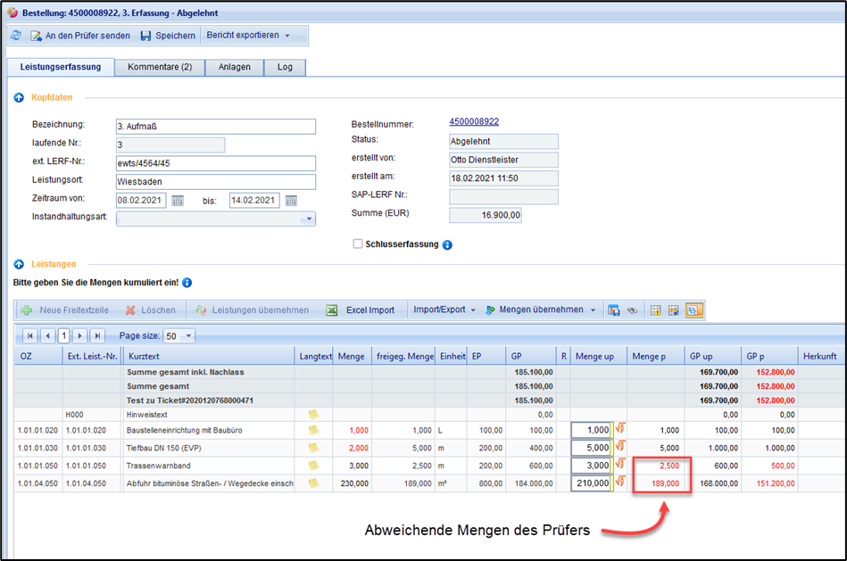The width and height of the screenshot is (847, 561).
Task: Click into the Leistungsort field
Action: 215,182
